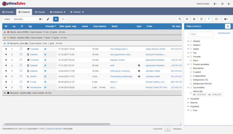
Task: Open the Kontakty tab
Action: pos(8,12)
